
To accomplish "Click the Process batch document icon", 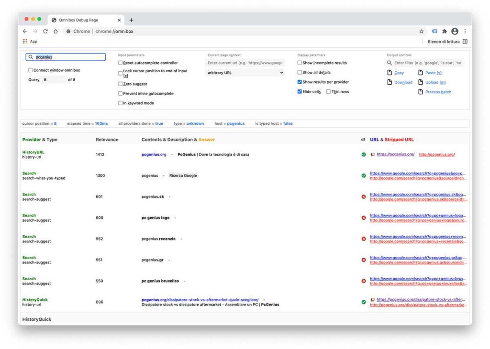I will click(421, 92).
